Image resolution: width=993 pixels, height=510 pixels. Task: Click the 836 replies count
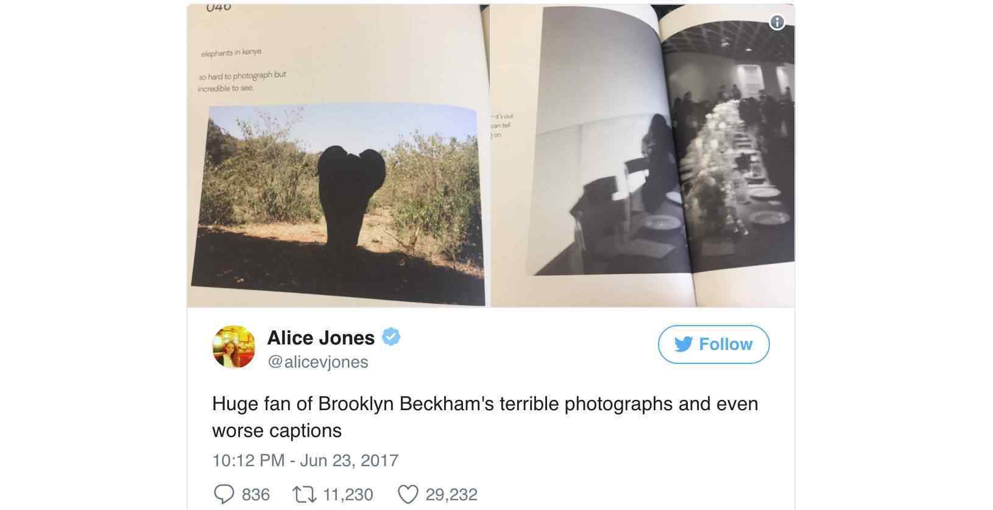click(256, 495)
